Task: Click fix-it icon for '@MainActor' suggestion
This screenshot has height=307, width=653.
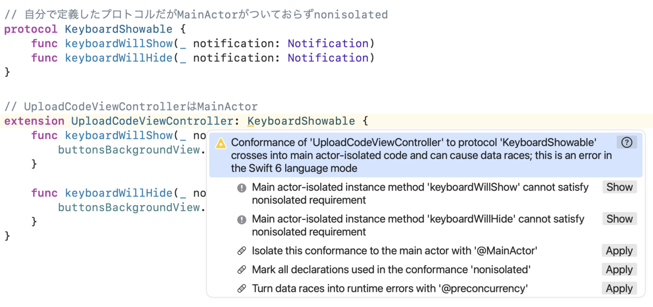Action: tap(242, 251)
